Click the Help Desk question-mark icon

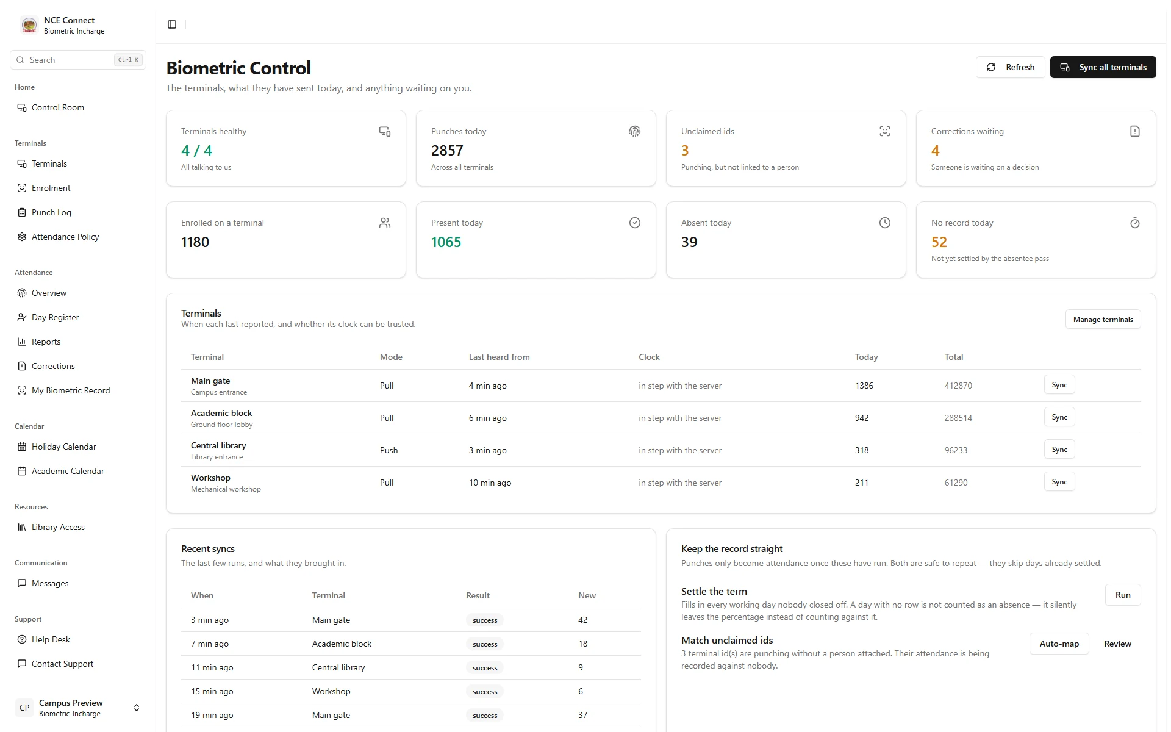[22, 639]
